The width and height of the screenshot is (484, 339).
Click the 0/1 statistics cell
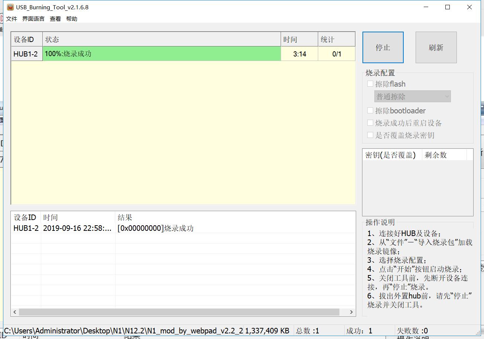[337, 54]
